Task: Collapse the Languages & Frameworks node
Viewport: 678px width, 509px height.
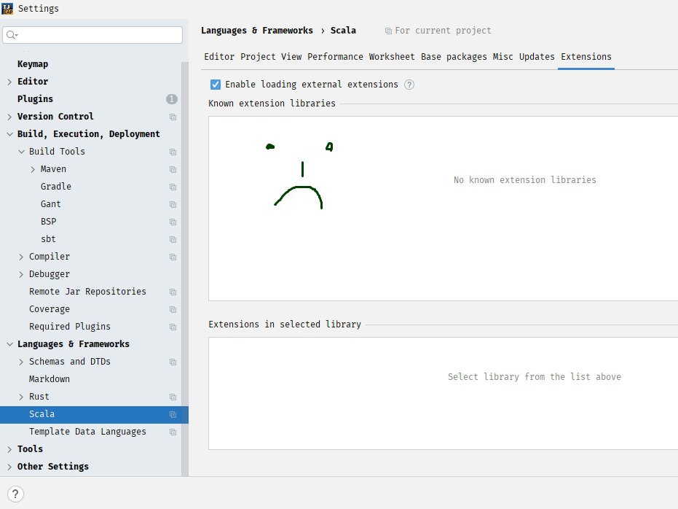Action: tap(9, 344)
